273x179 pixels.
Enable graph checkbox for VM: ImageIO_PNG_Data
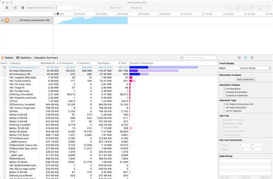(5, 77)
